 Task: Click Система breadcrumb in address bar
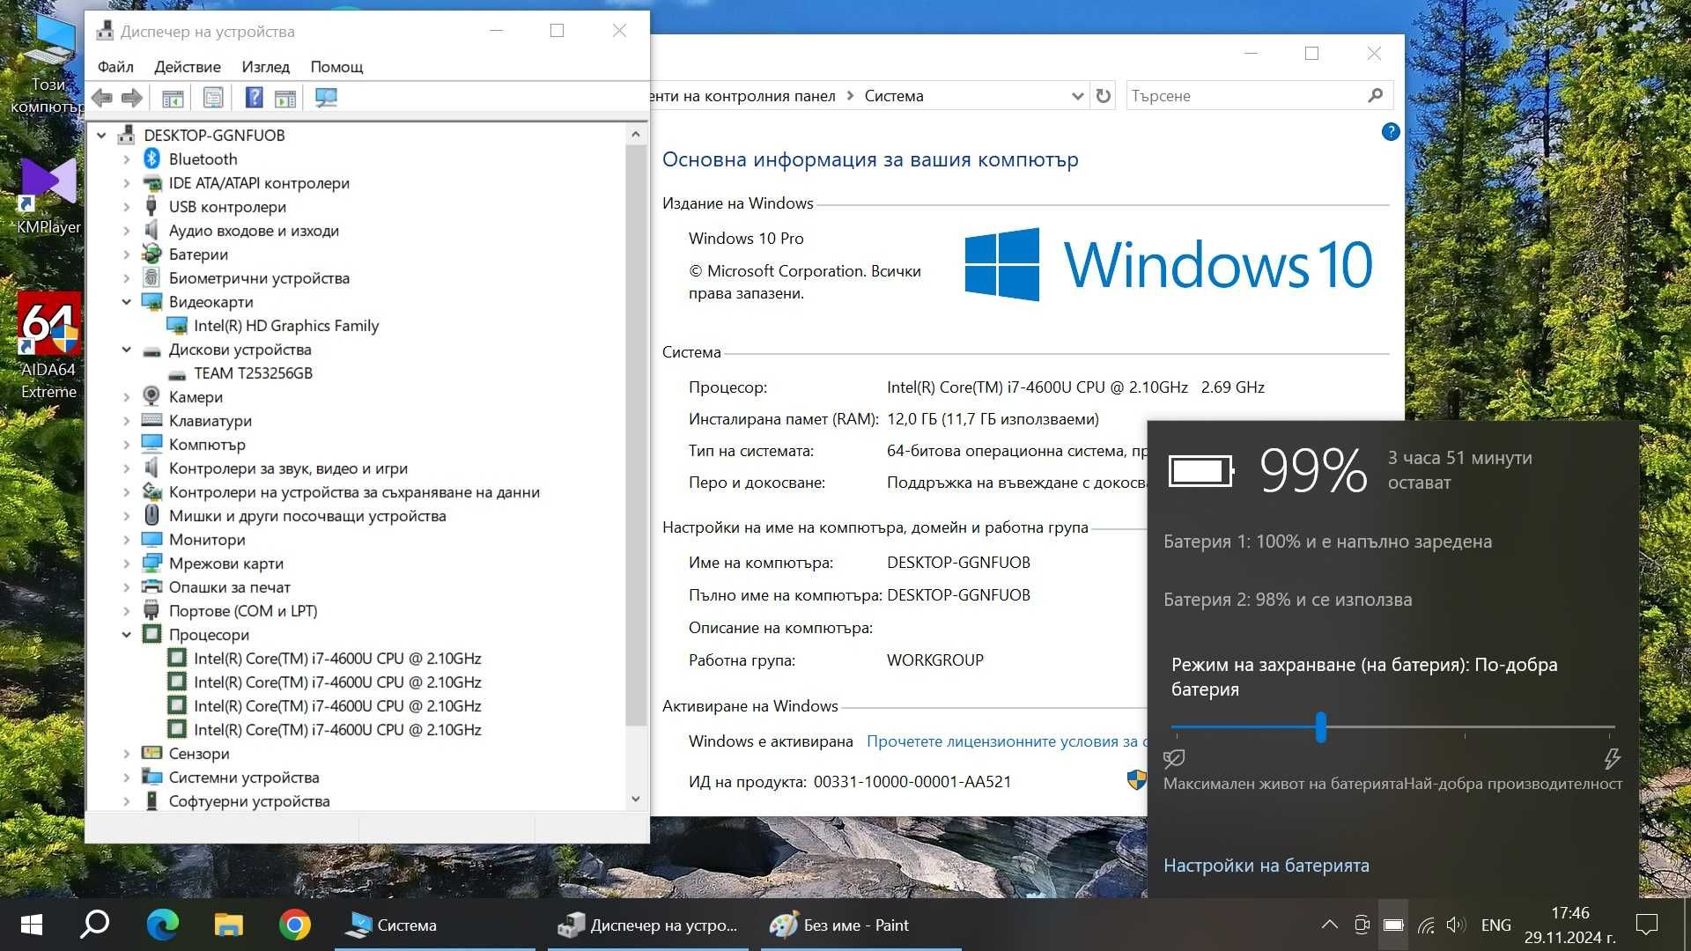(x=894, y=96)
